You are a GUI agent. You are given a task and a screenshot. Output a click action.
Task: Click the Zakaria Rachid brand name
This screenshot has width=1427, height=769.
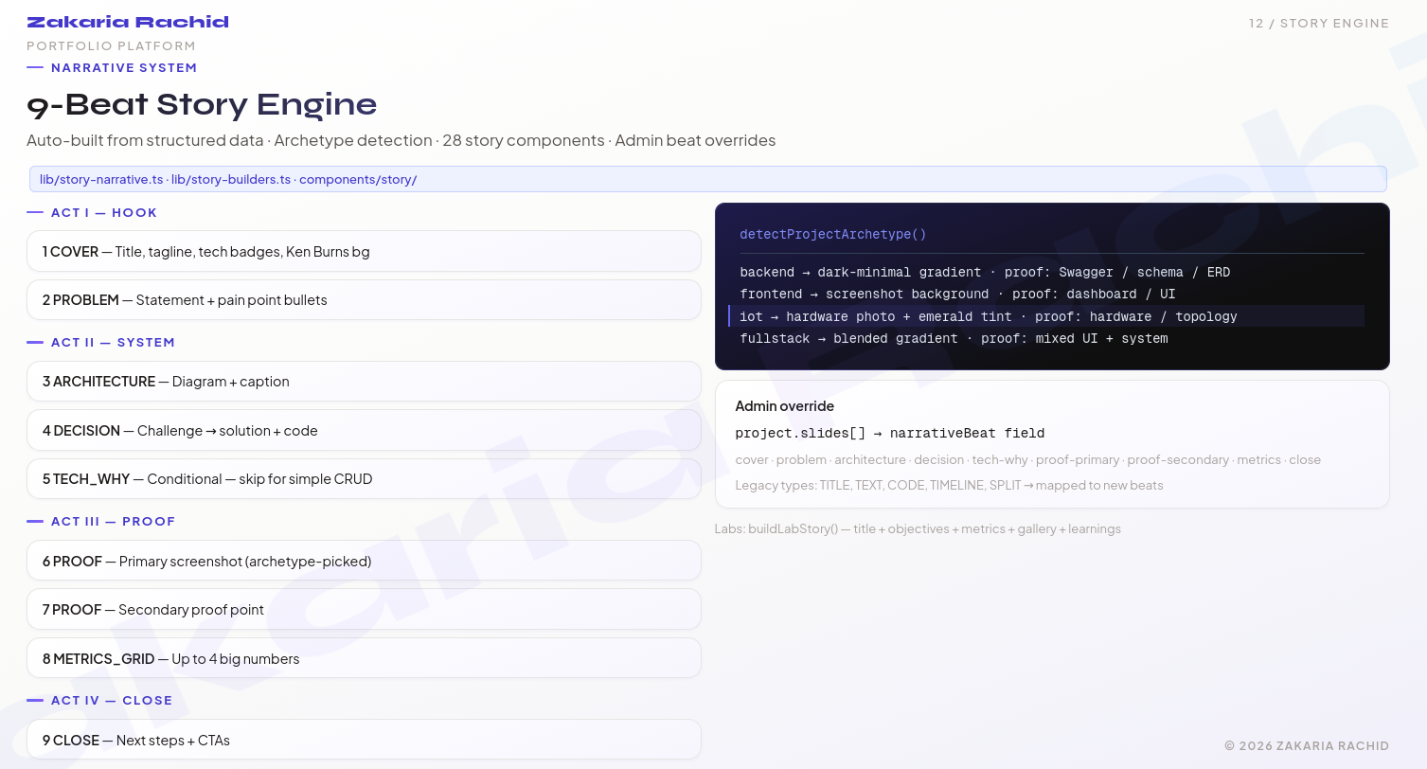[128, 22]
